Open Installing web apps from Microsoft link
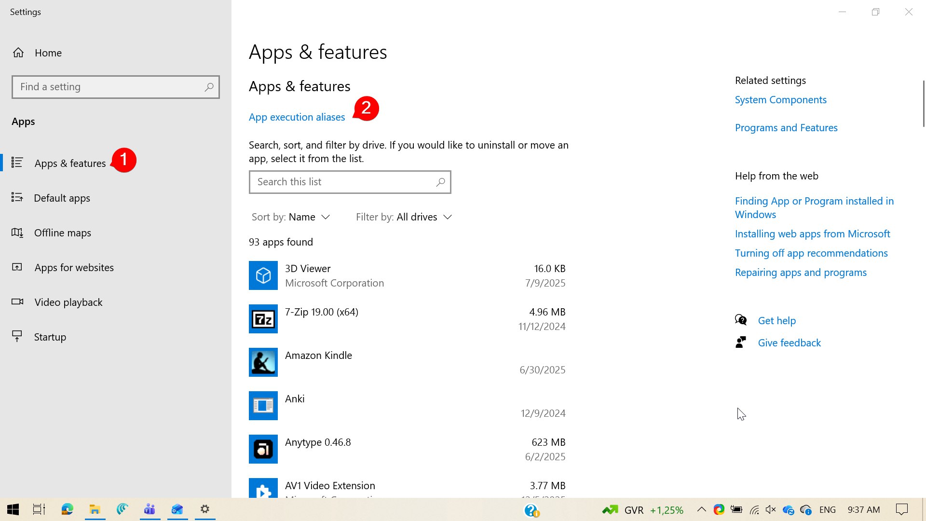The height and width of the screenshot is (521, 926). (x=812, y=234)
